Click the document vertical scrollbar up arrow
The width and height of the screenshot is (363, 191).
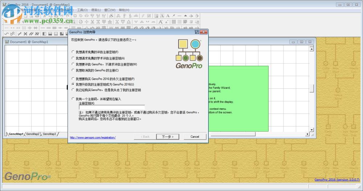[x=311, y=49]
